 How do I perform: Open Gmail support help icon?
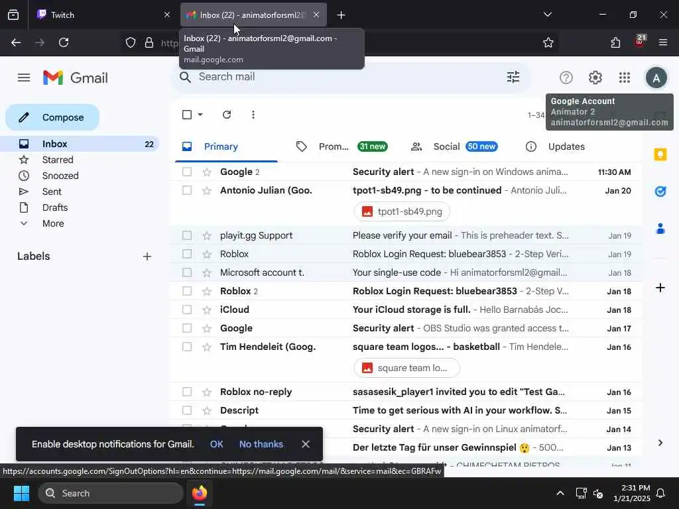(566, 78)
